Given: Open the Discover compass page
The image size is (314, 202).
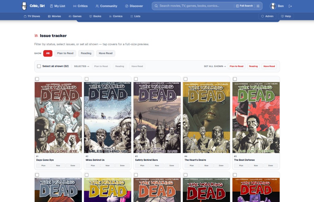Looking at the screenshot, I should (x=134, y=6).
